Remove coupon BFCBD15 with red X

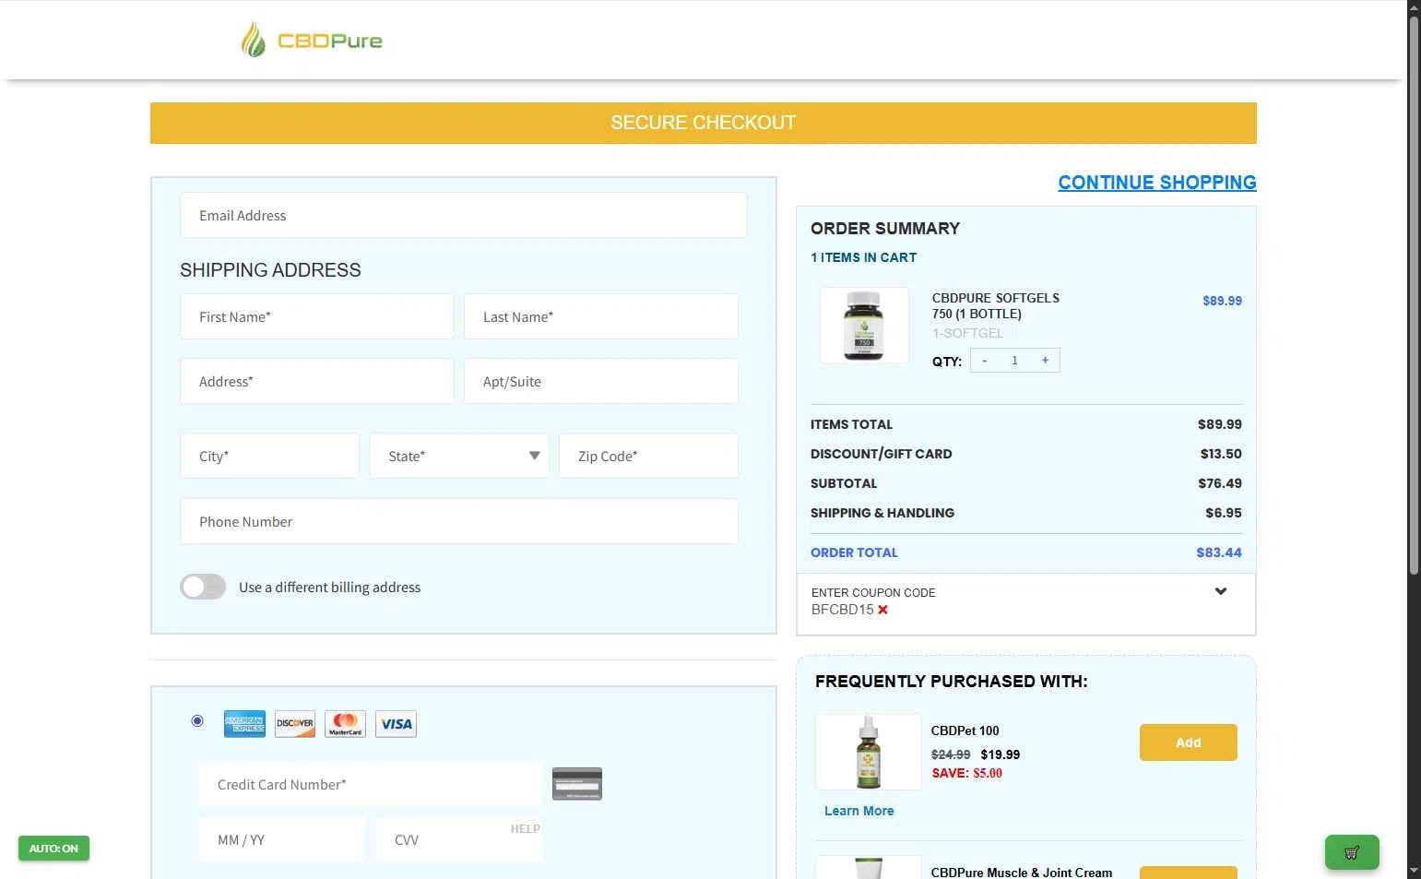(x=882, y=610)
